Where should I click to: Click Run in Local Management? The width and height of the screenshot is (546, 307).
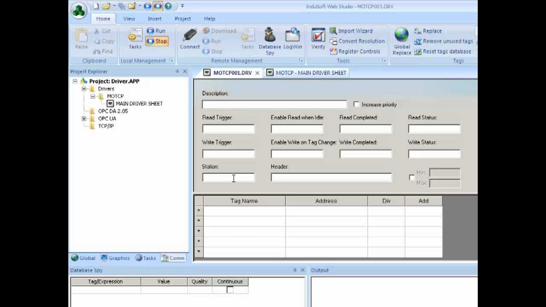(x=156, y=31)
